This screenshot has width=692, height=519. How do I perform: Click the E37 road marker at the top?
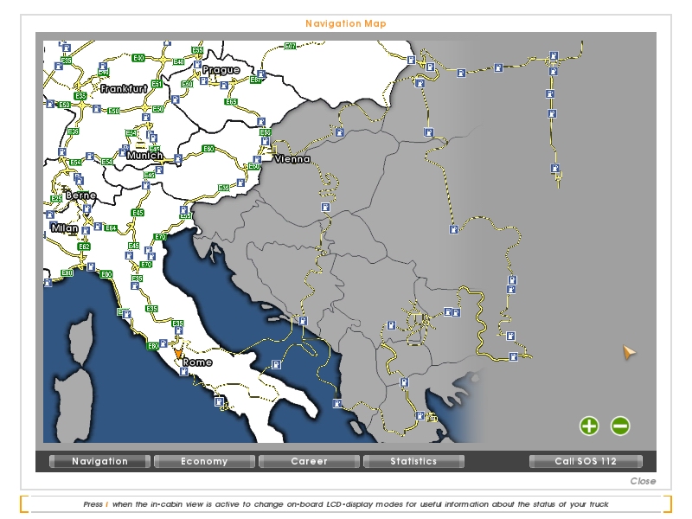(290, 46)
